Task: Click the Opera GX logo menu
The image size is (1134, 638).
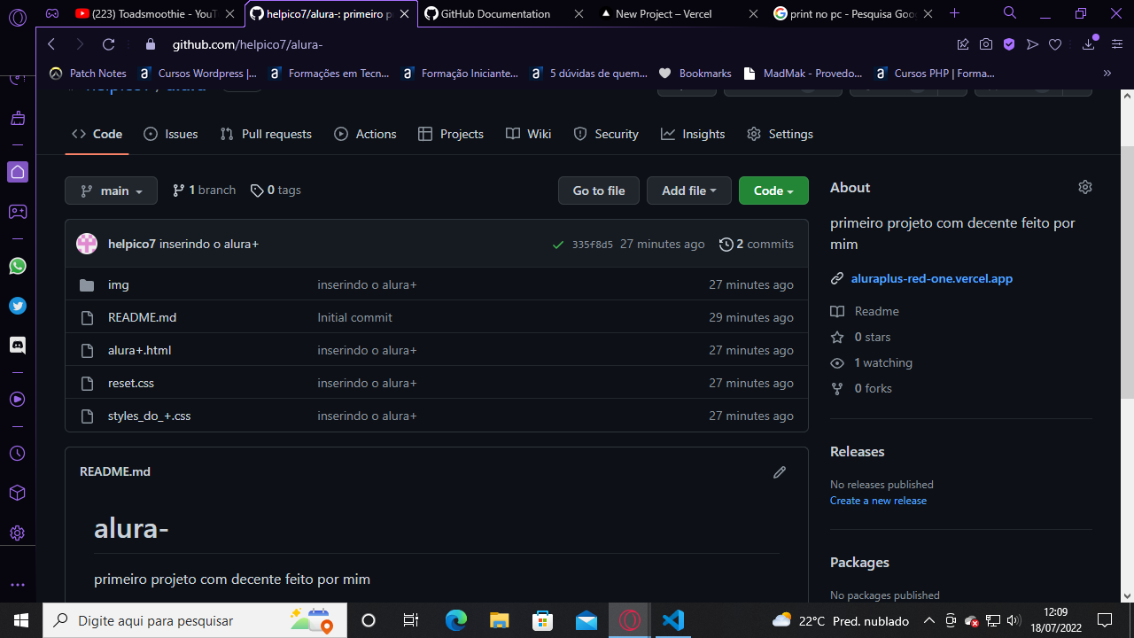Action: click(x=18, y=18)
